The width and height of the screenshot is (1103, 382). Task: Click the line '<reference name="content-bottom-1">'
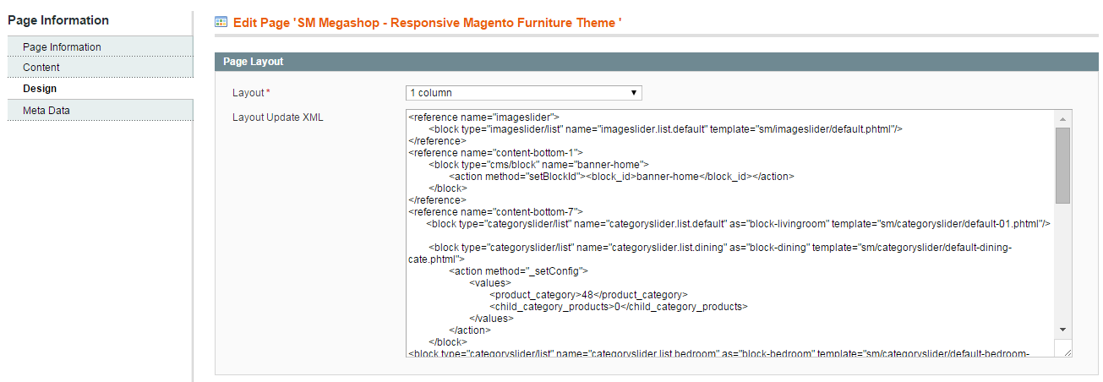click(495, 153)
